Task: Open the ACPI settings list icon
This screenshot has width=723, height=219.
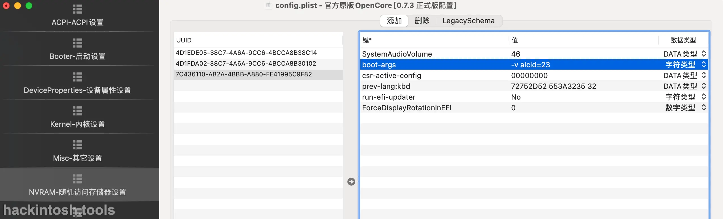Action: tap(77, 9)
